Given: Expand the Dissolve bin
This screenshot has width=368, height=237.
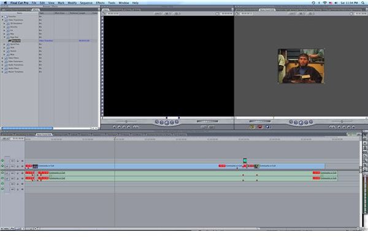Looking at the screenshot, I should (x=4, y=27).
